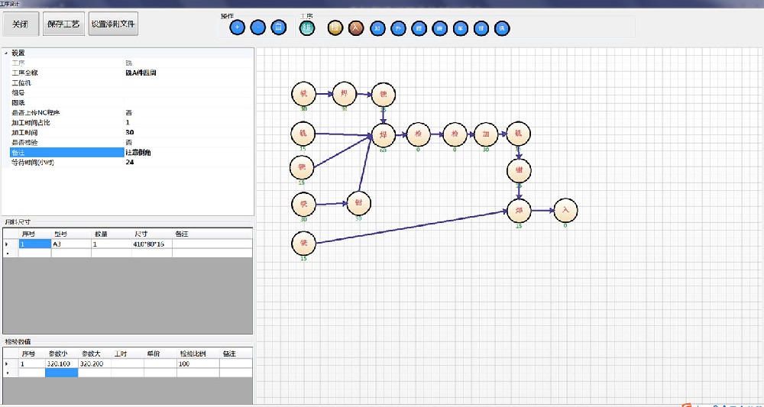The image size is (764, 407).
Task: Click the 设置添附文件 button
Action: [113, 24]
